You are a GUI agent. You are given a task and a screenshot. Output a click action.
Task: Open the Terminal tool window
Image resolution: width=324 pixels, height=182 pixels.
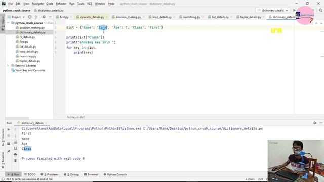(91, 174)
